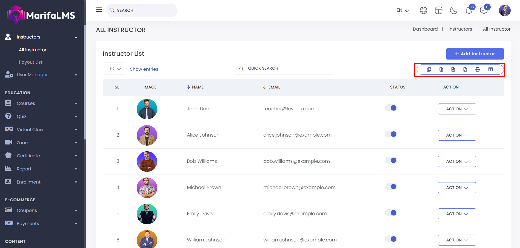520x248 pixels.
Task: Open Payout List in sidebar
Action: pos(30,62)
